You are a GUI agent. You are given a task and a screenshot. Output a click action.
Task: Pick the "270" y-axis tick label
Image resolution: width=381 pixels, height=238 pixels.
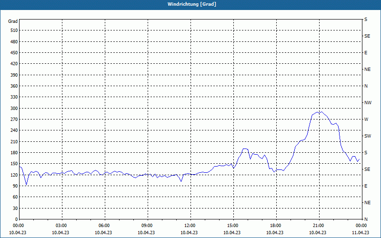(x=14, y=119)
